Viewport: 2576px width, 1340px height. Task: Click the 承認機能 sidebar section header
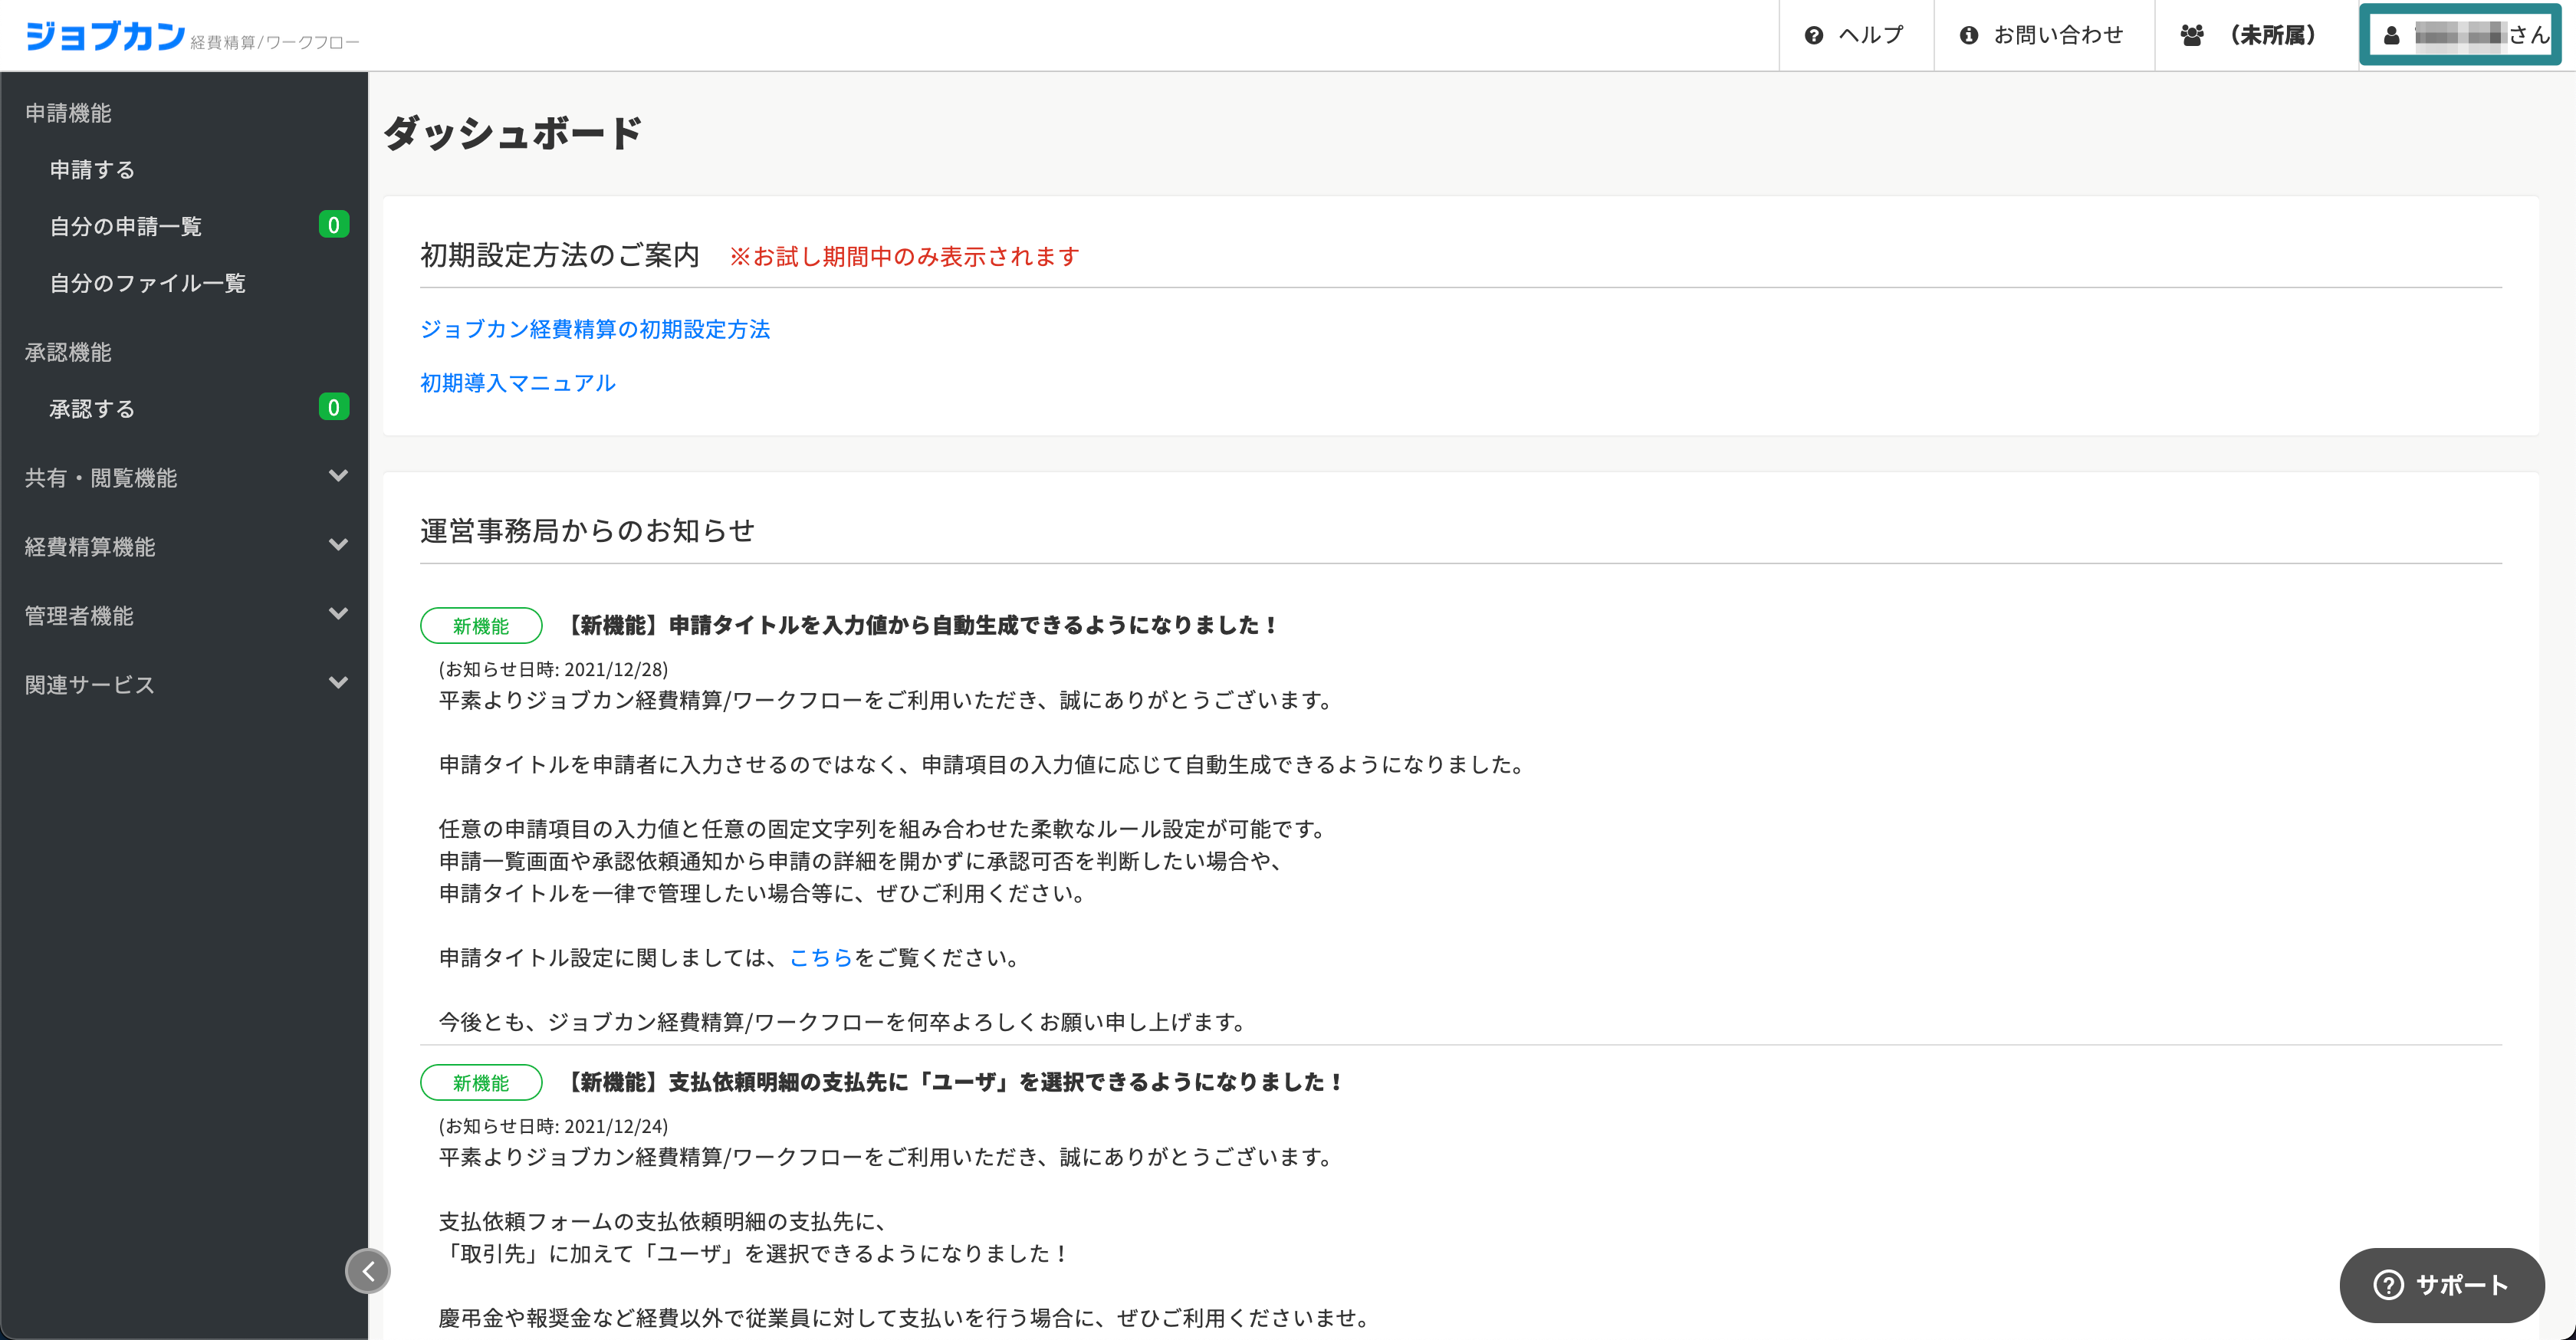pyautogui.click(x=68, y=352)
